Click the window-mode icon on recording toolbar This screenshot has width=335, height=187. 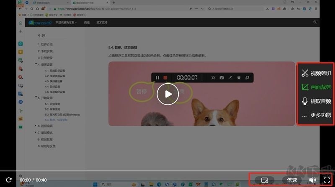(x=247, y=77)
